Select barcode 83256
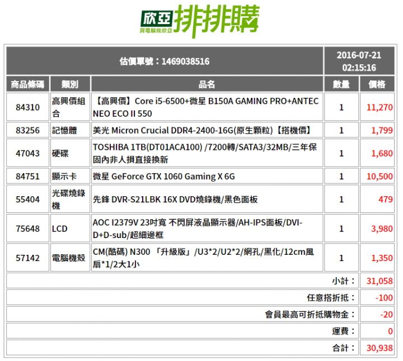 [28, 130]
